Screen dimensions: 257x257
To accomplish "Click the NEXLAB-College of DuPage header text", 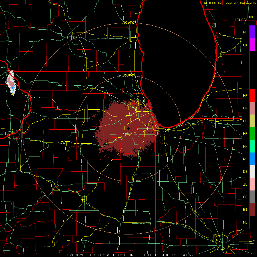I will pos(228,3).
